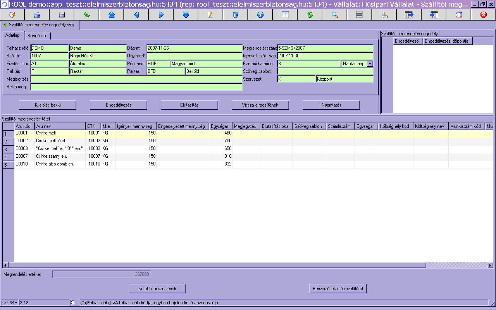This screenshot has height=310, width=496.
Task: Click the Engedélyezés button
Action: (x=119, y=105)
